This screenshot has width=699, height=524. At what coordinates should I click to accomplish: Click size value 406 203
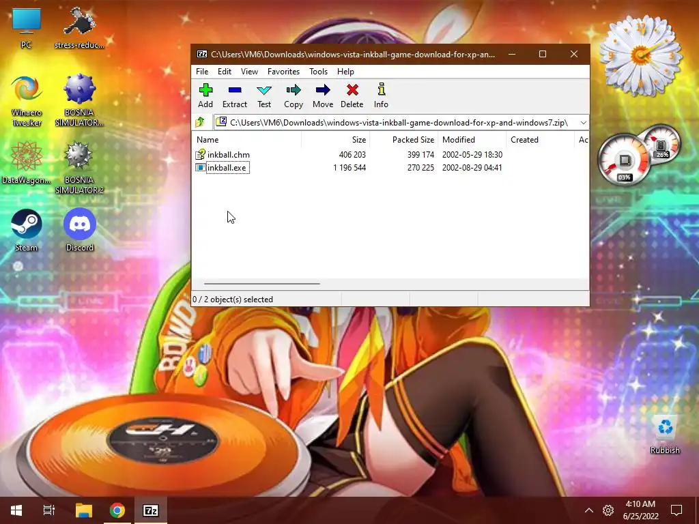(352, 155)
